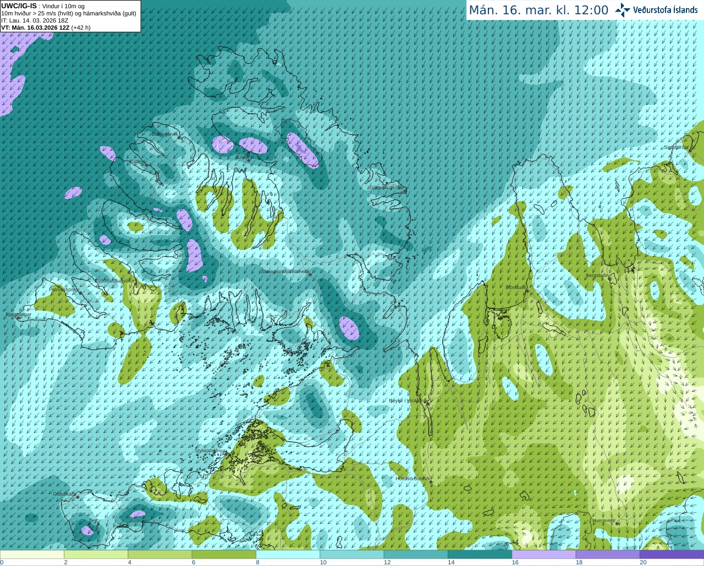
Task: Click the Hveravellir station label
Action: click(604, 520)
